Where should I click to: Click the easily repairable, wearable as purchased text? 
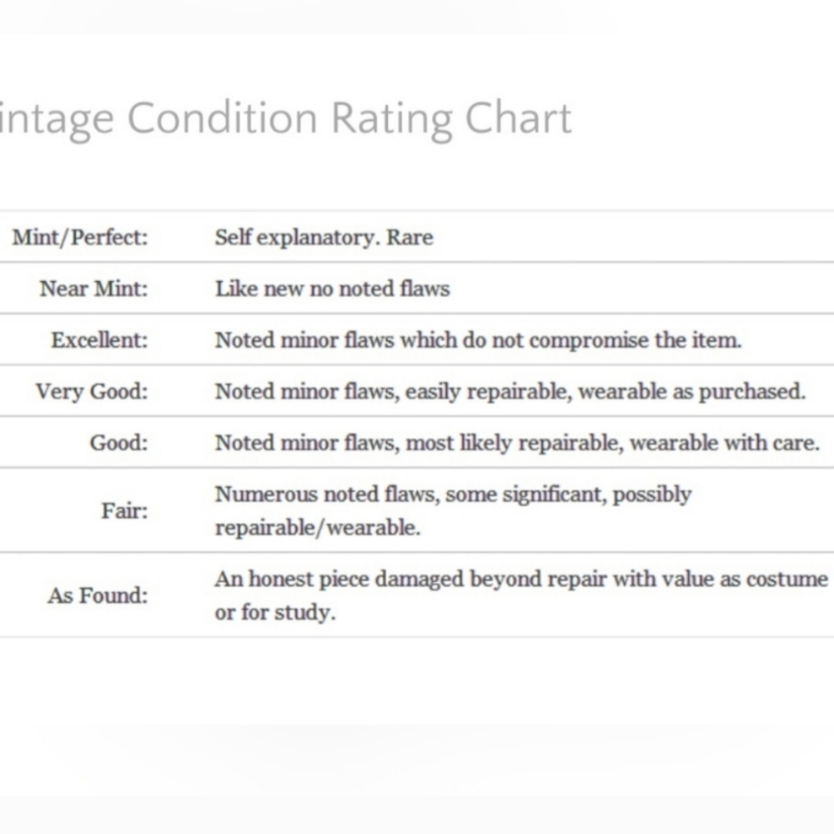tap(605, 391)
